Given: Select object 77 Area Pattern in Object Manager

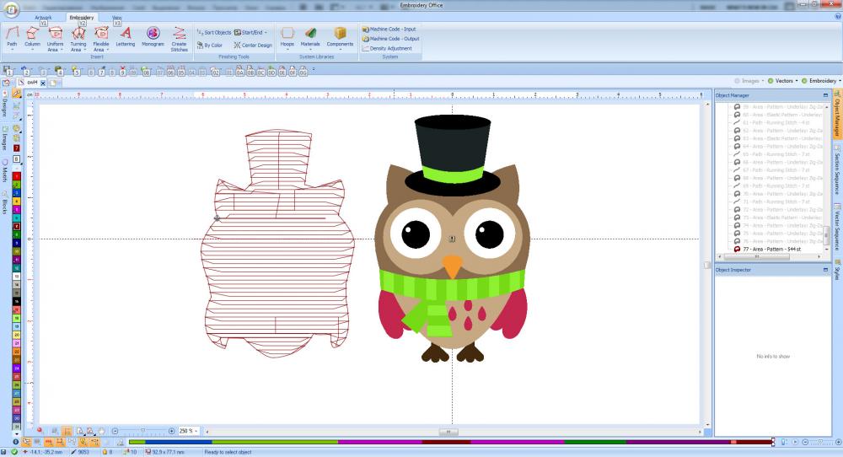Looking at the screenshot, I should pos(771,250).
